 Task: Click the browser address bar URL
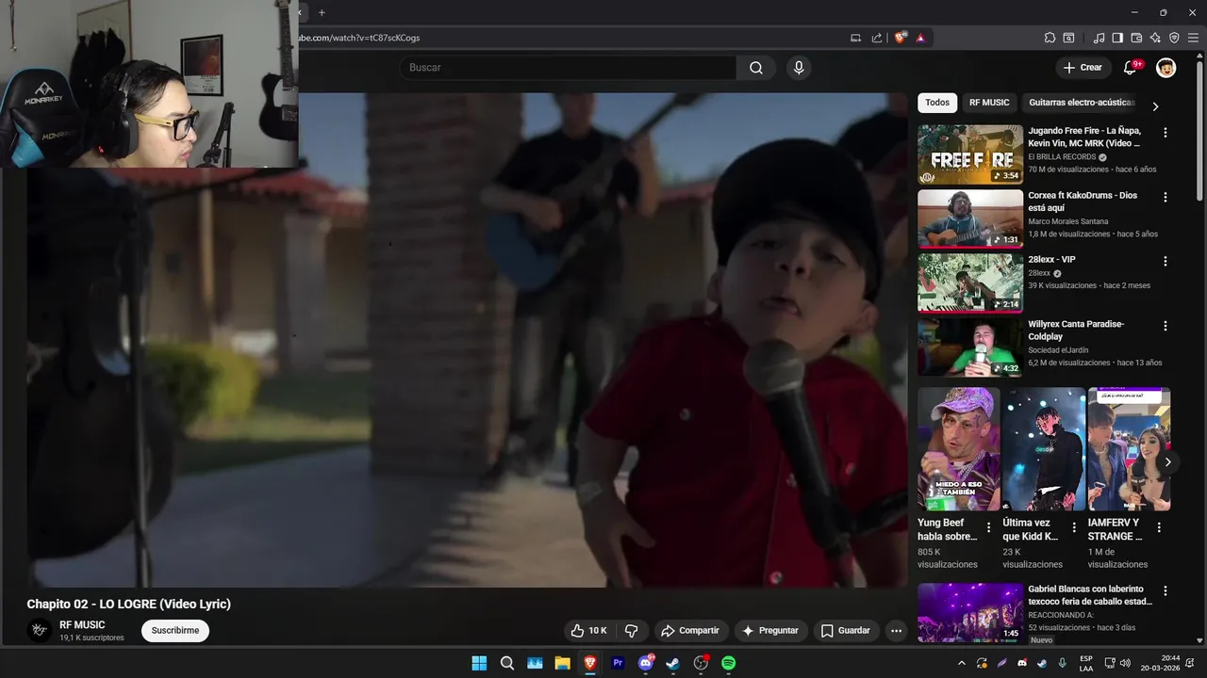click(x=358, y=38)
